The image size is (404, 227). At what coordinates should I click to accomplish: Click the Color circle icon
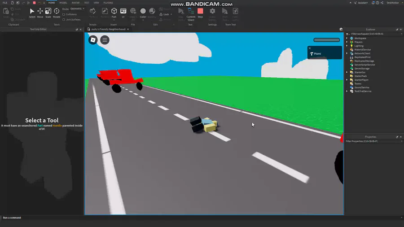(143, 11)
